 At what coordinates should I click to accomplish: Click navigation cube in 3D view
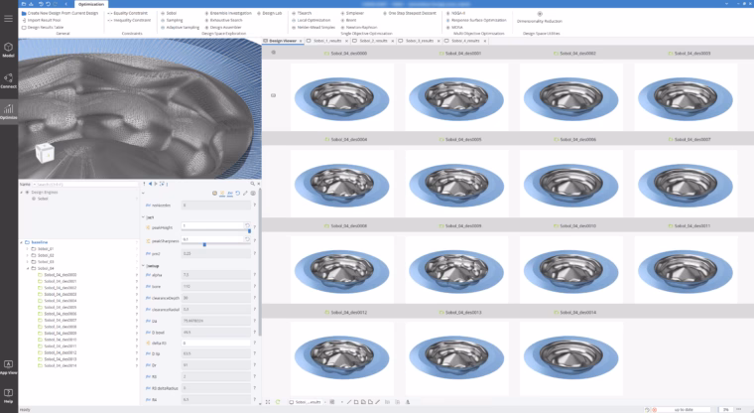point(45,154)
